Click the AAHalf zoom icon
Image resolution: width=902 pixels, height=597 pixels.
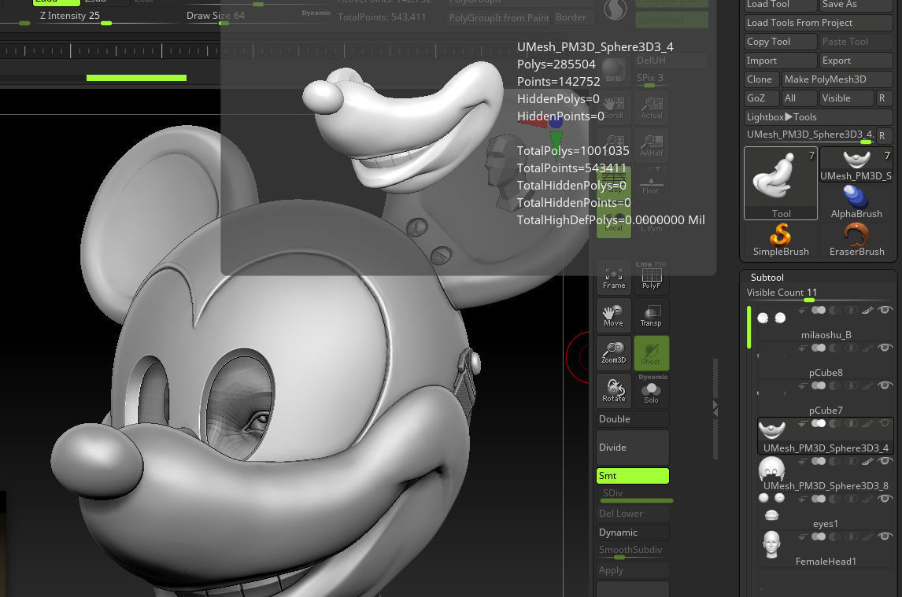click(x=651, y=146)
